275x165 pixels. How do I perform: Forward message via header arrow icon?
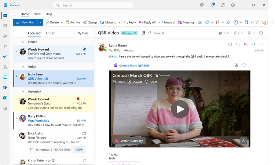click(253, 44)
